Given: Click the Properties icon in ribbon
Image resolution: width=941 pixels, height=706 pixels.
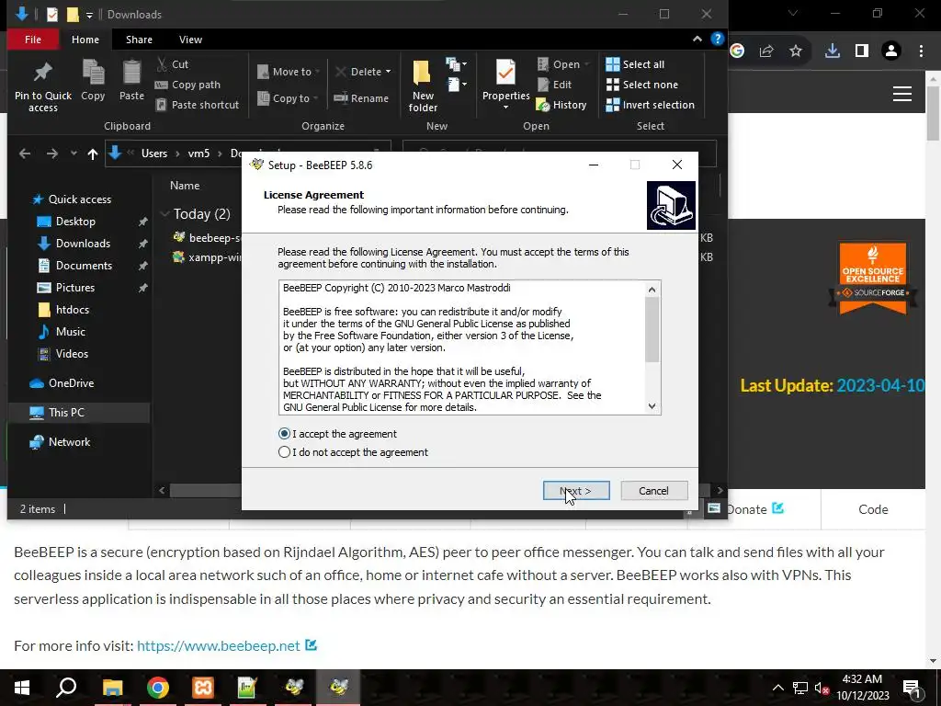Looking at the screenshot, I should (505, 73).
